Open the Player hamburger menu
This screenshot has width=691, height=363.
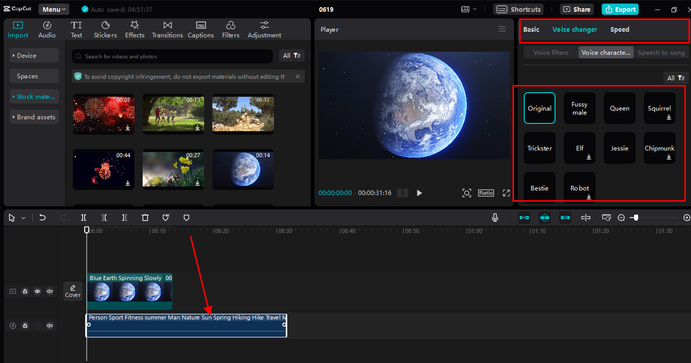502,29
